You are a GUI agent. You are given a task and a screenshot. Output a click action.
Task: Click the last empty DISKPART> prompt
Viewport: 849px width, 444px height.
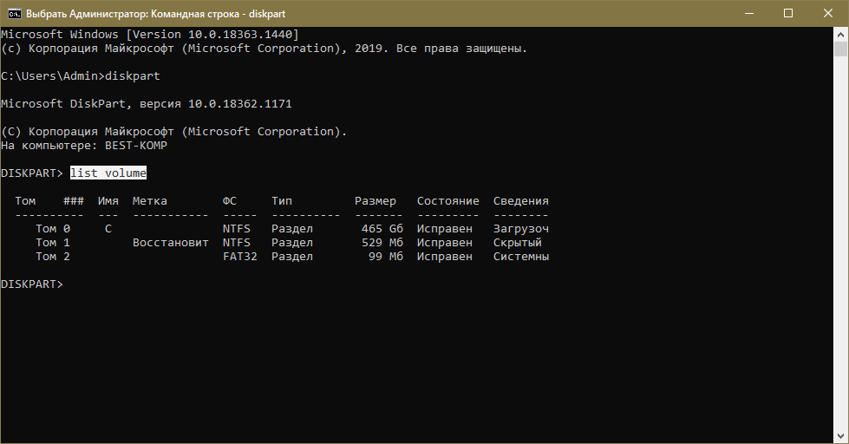[32, 284]
